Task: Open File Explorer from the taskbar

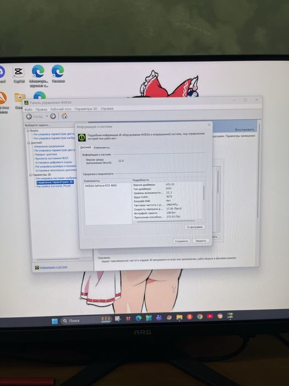Action: point(179,317)
